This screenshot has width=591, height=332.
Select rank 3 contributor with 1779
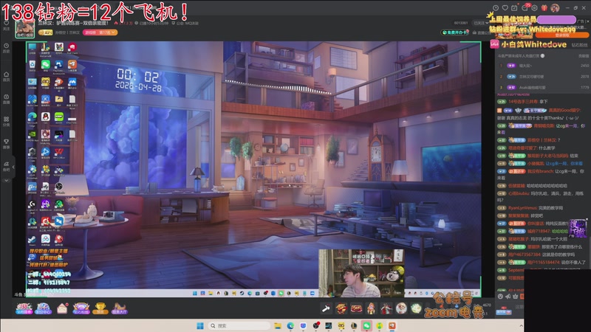coord(543,87)
